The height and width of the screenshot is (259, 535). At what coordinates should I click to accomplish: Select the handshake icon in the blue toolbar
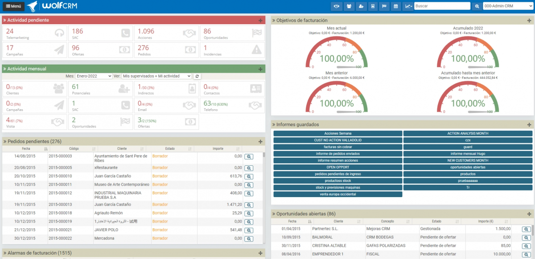click(337, 6)
